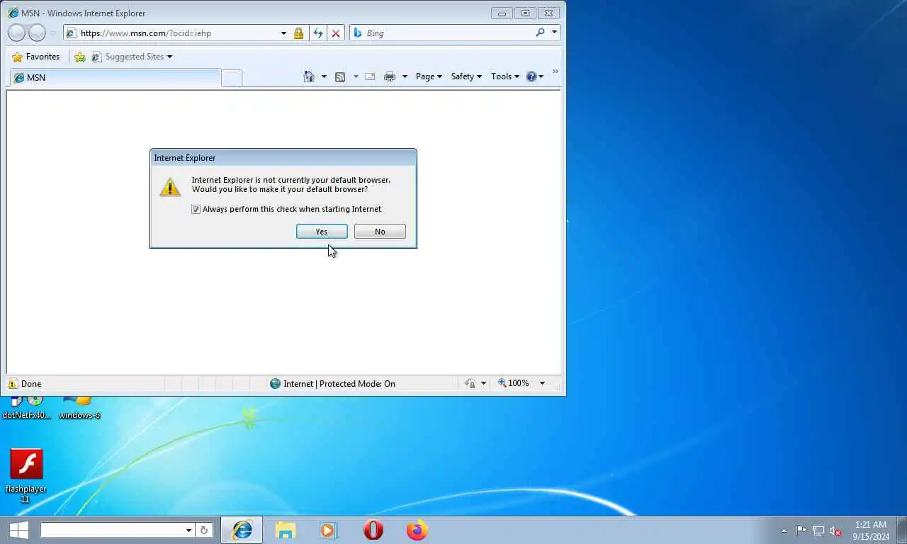Open the Tools menu
Screen dimensions: 907x544
click(505, 76)
